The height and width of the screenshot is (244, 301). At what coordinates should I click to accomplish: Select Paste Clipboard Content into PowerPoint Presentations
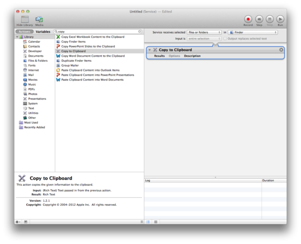click(100, 75)
